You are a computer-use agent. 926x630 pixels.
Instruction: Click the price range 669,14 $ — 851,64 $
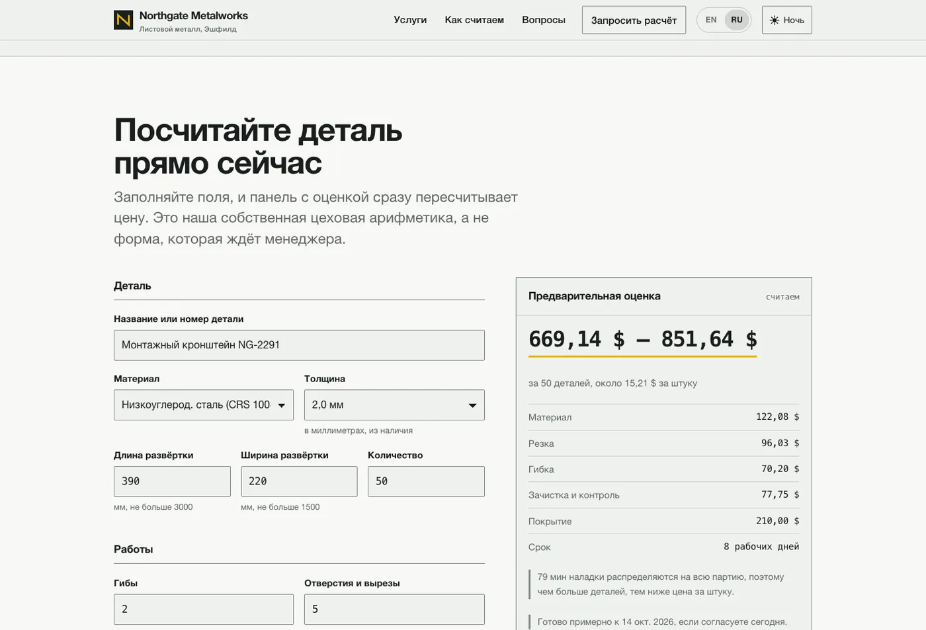(642, 339)
